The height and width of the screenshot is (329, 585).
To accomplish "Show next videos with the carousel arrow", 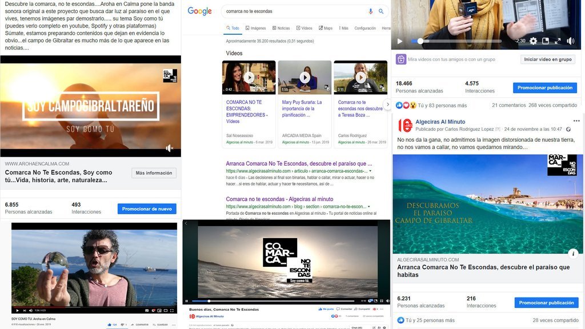I will tap(387, 105).
